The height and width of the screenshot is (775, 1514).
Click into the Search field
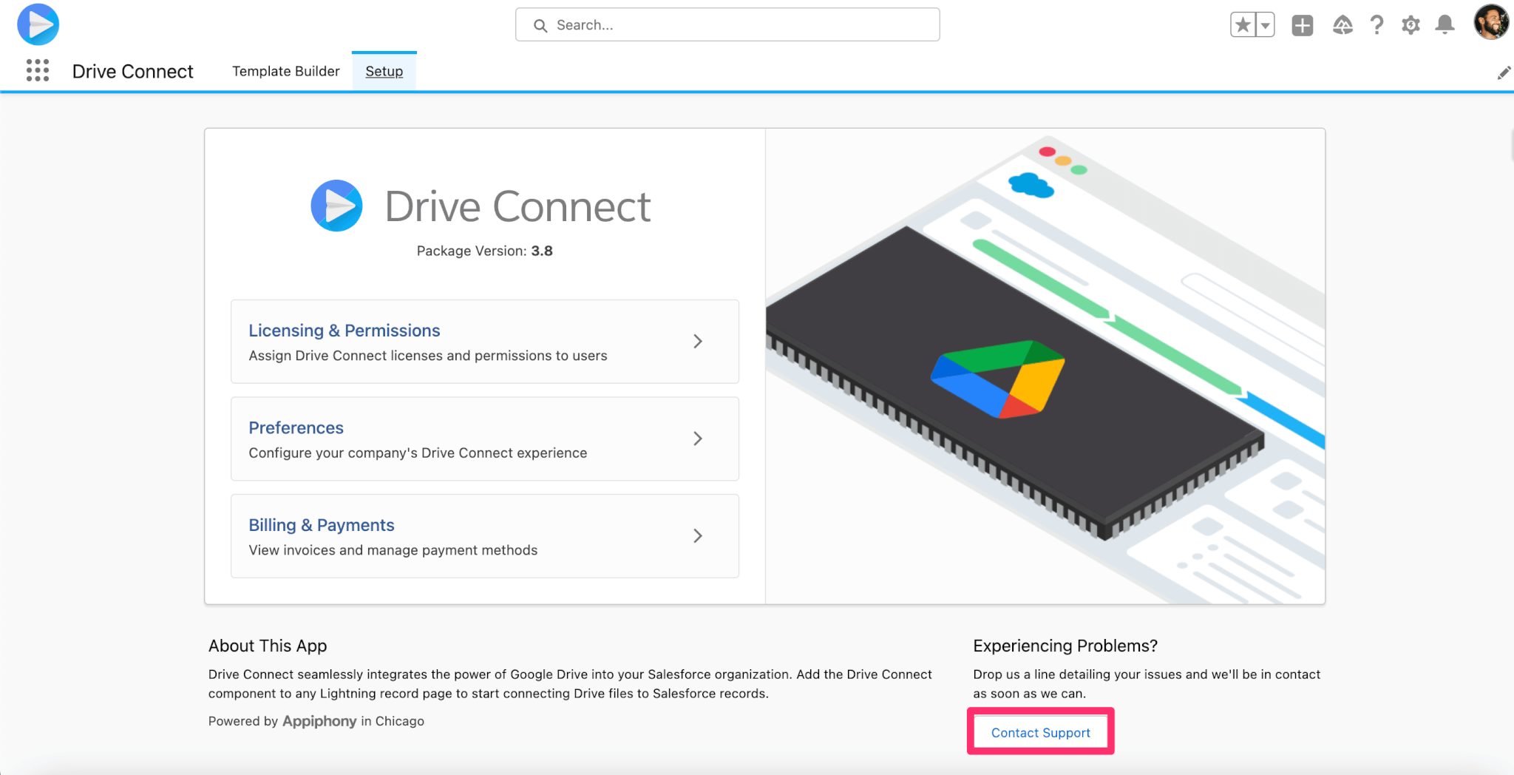[727, 25]
